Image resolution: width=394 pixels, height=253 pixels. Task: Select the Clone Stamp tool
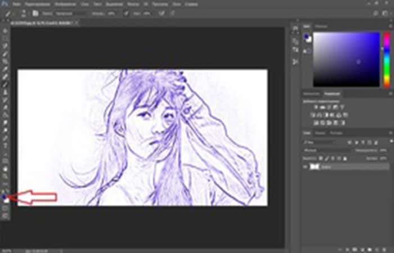click(x=5, y=92)
